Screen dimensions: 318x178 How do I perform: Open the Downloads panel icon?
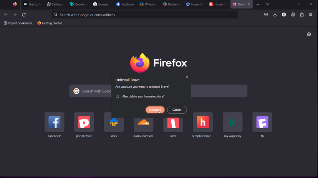pos(275,15)
